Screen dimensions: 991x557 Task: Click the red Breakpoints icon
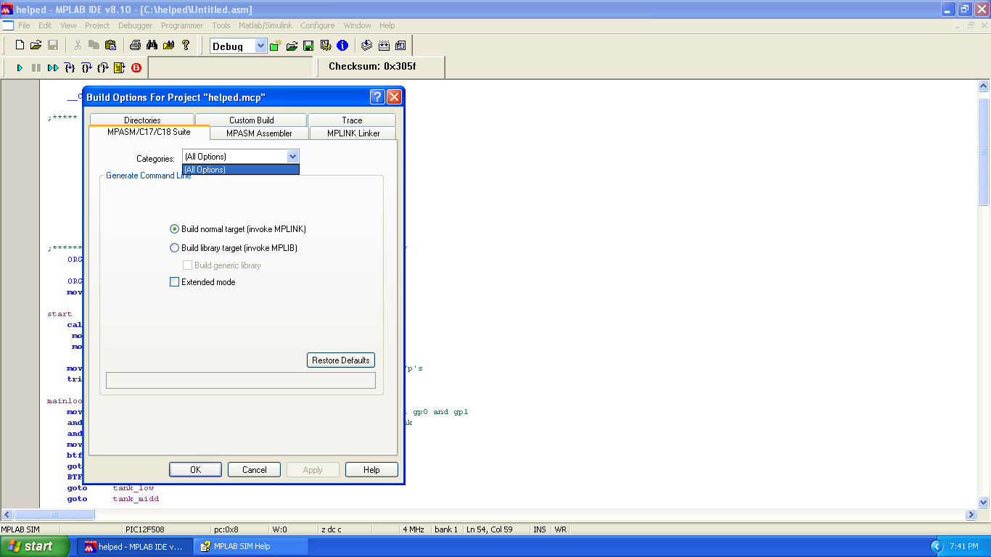(136, 67)
